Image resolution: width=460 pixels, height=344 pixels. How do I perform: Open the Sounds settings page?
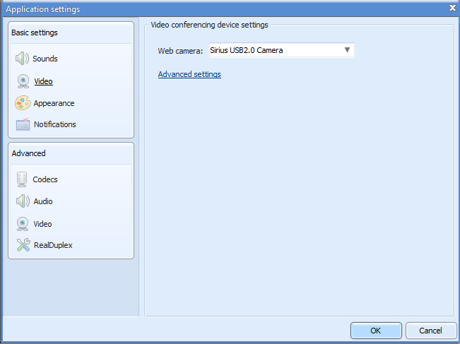click(x=45, y=59)
